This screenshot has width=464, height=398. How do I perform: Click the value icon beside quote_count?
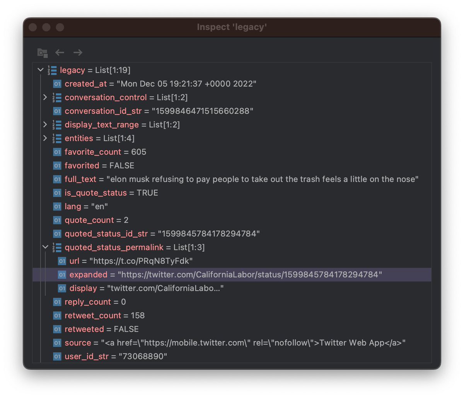point(57,220)
